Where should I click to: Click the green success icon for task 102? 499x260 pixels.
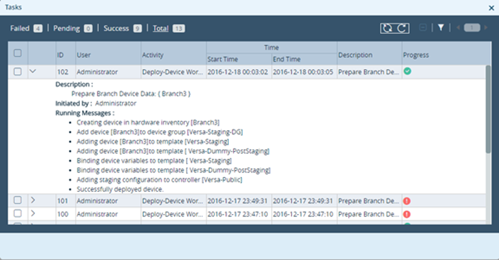point(408,71)
